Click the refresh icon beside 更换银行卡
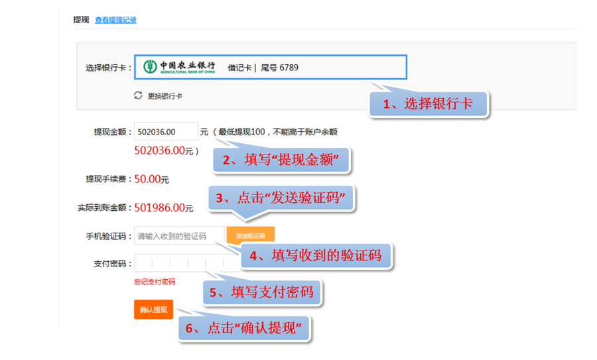Viewport: 597px width, 360px height. click(138, 95)
